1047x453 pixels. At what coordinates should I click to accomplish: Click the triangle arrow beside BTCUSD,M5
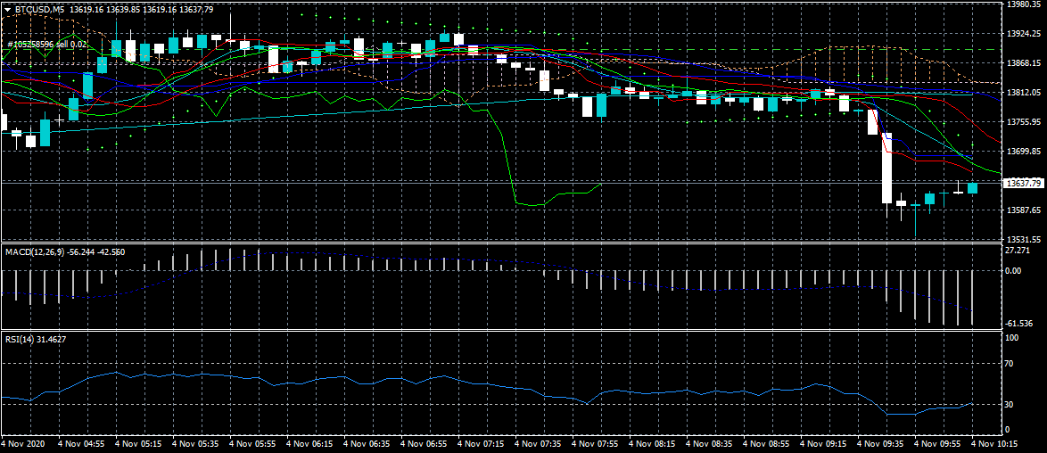click(x=8, y=9)
